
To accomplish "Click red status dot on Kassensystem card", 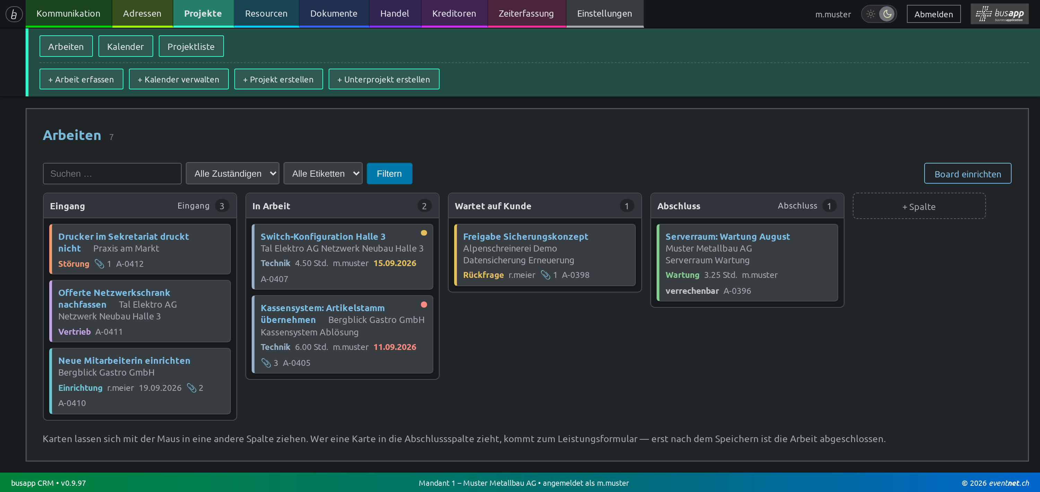I will click(x=424, y=305).
